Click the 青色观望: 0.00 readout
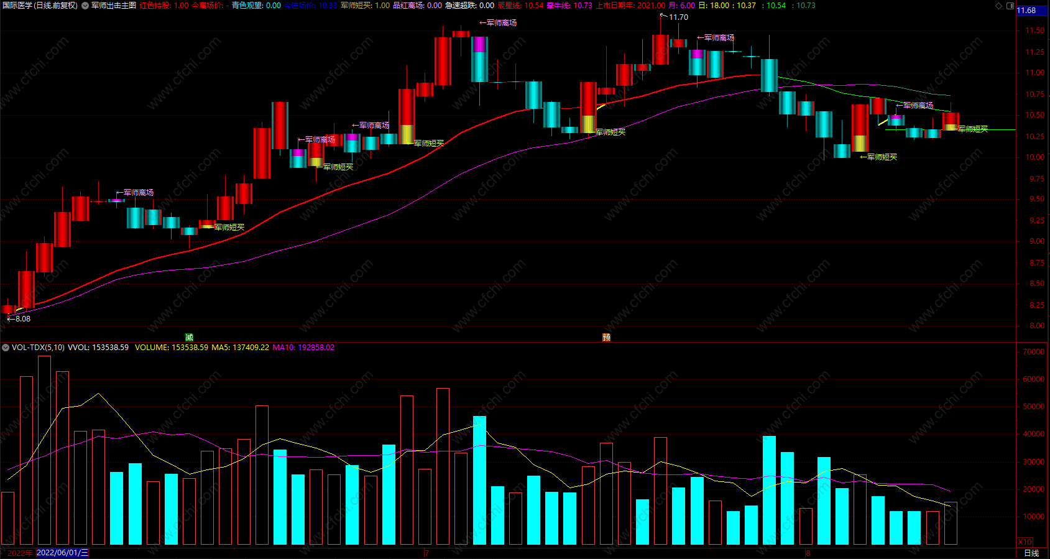This screenshot has height=559, width=1050. point(256,6)
